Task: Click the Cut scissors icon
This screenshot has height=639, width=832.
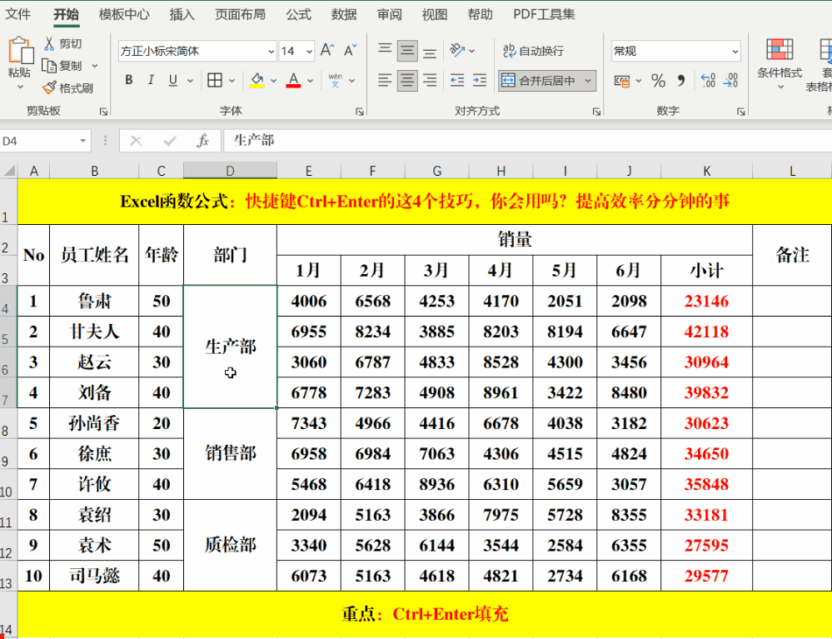Action: [x=49, y=43]
